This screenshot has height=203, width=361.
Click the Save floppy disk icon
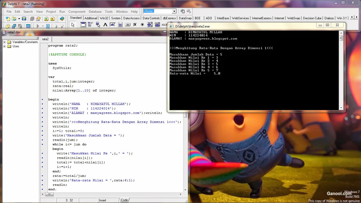point(24,19)
